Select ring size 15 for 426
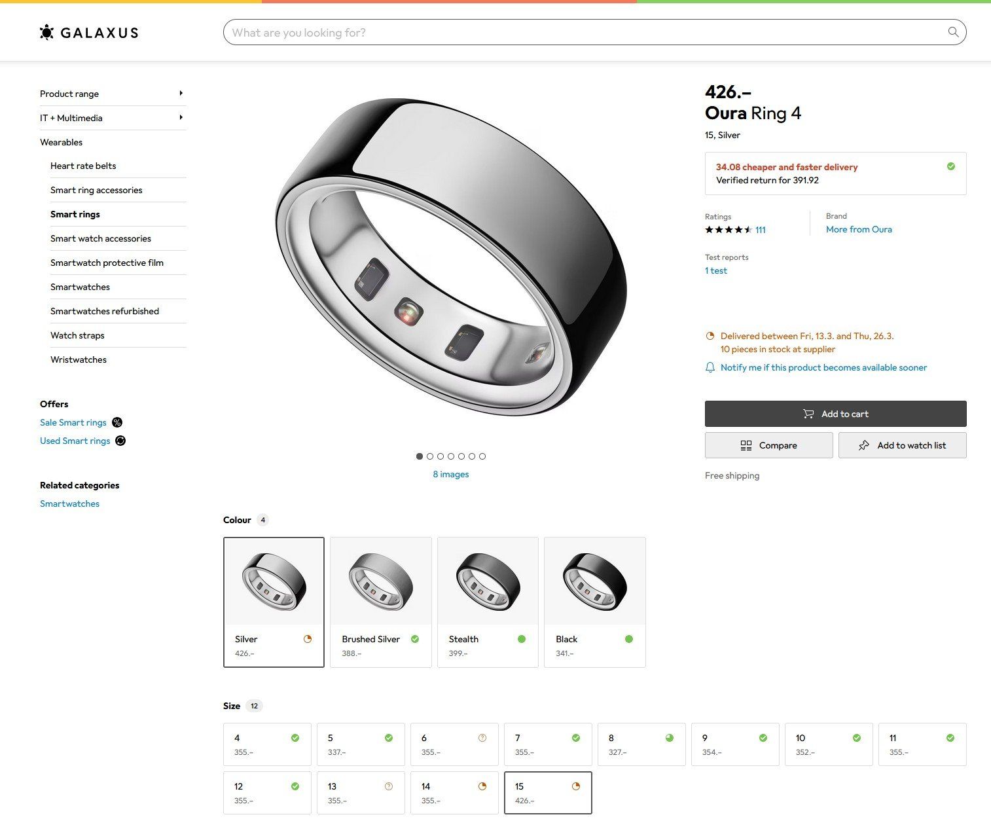Viewport: 991px width, 821px height. [548, 793]
